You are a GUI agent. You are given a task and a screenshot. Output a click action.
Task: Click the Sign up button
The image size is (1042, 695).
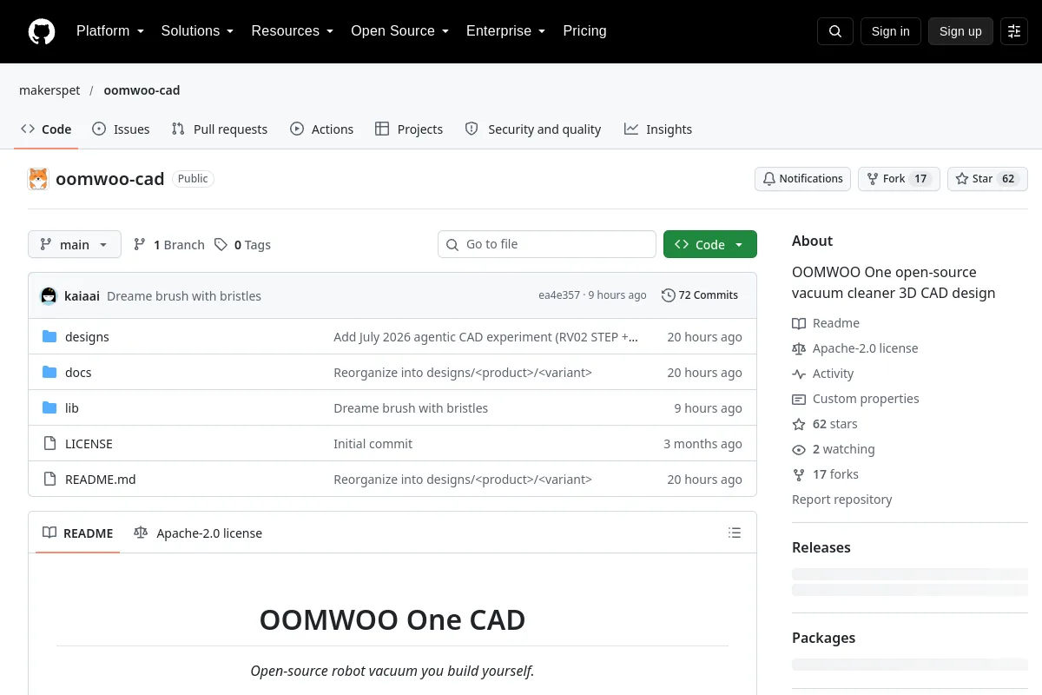click(x=960, y=31)
